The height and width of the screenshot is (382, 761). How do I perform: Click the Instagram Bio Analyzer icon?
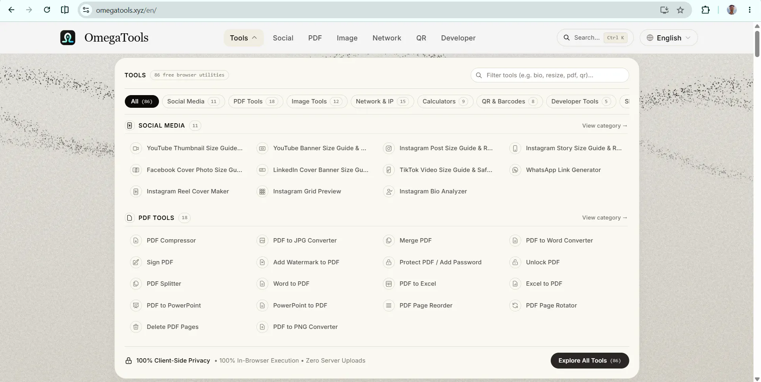point(389,191)
